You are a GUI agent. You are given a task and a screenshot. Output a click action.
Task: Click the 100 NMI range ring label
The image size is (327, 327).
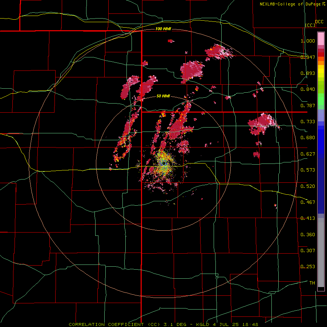(x=163, y=29)
